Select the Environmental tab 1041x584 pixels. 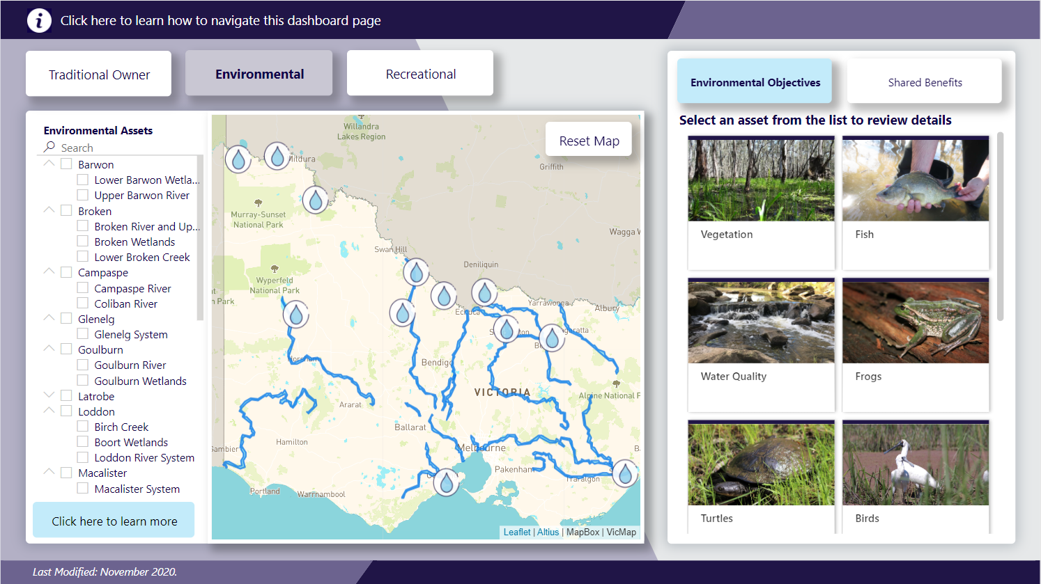(x=259, y=73)
